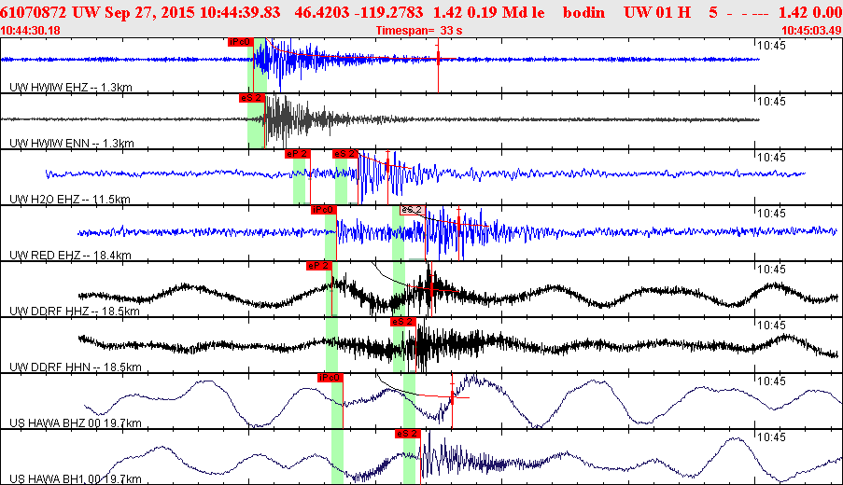The image size is (843, 485).
Task: Click the 'UW HWIW EHZ -- 1.3km' channel label
Action: click(71, 87)
